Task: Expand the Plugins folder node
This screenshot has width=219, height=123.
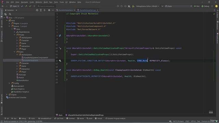Action: pos(10,24)
